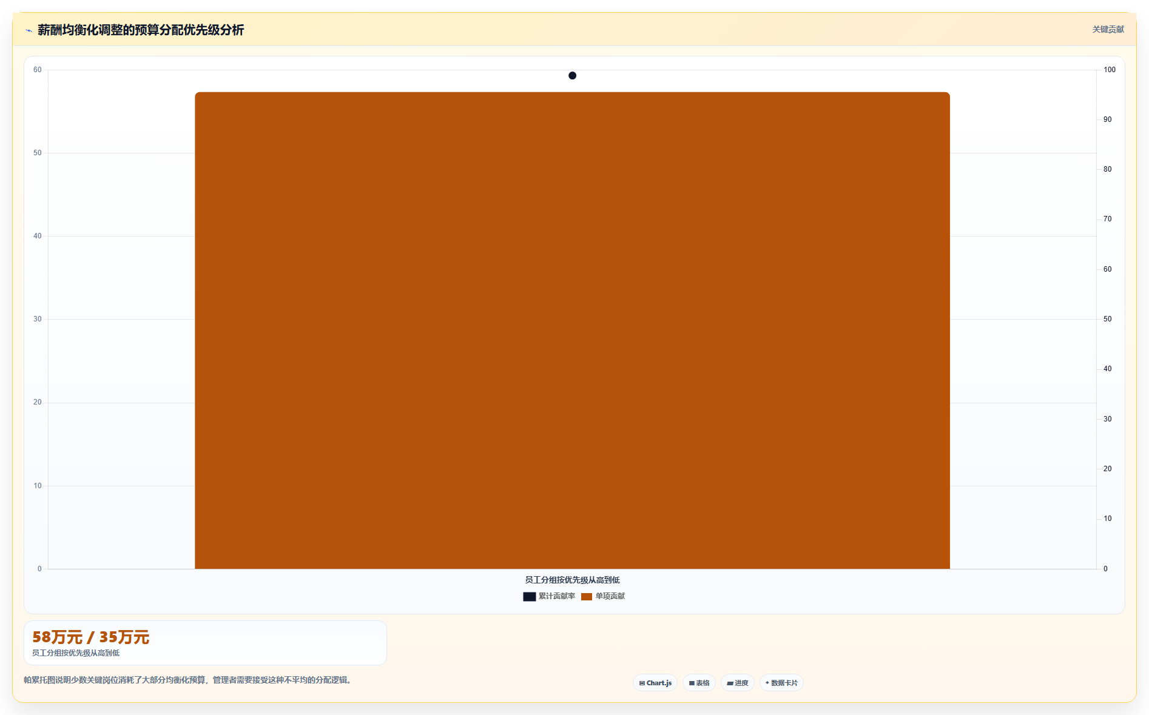This screenshot has width=1149, height=715.
Task: Click the left axis label 60
Action: click(38, 70)
